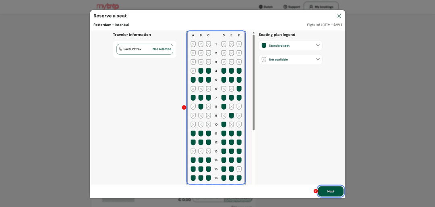Choose seat 10D in row 10
Screen dimensions: 435x207
tap(224, 124)
